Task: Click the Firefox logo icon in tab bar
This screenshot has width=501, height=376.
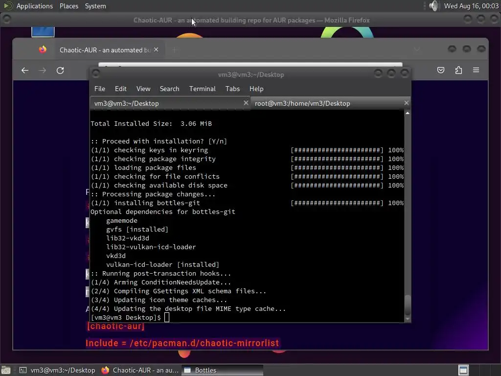Action: point(43,49)
